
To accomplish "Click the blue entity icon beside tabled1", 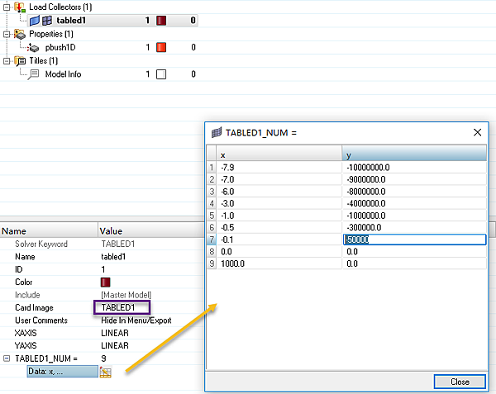I will (35, 21).
